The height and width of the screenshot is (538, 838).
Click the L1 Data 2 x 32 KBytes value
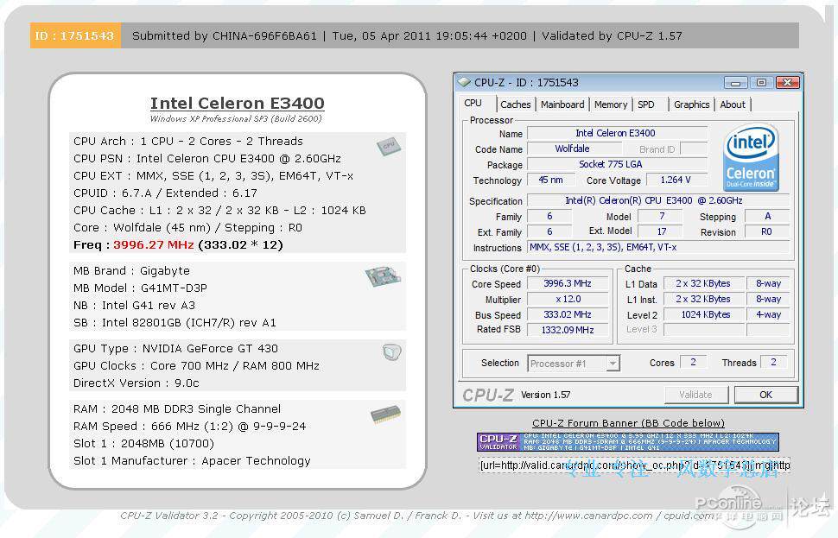pyautogui.click(x=703, y=284)
